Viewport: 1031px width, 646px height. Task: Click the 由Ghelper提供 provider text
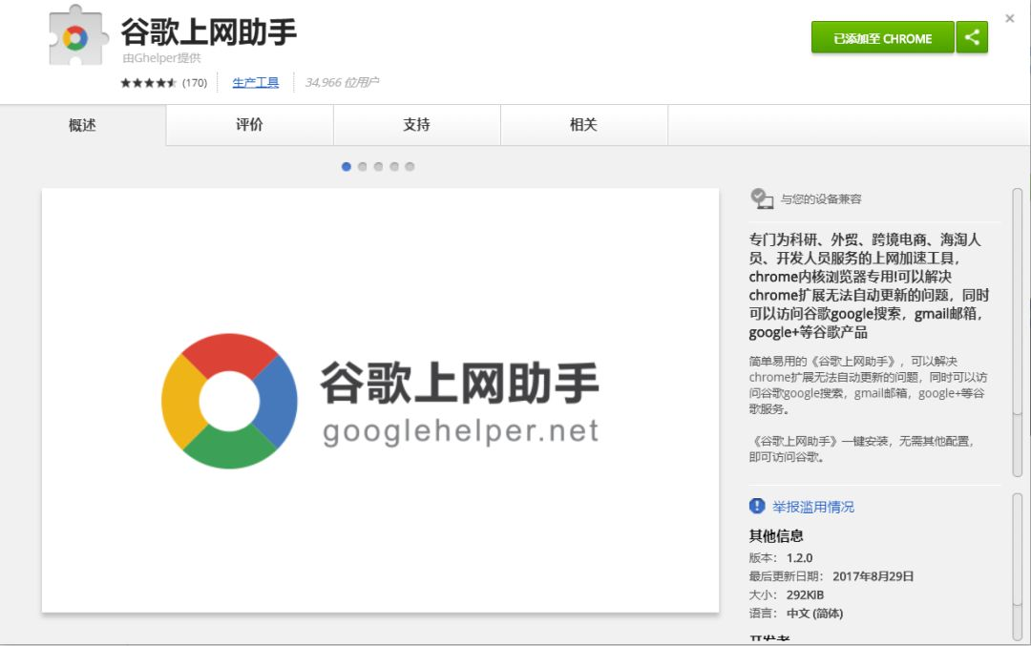[x=161, y=58]
